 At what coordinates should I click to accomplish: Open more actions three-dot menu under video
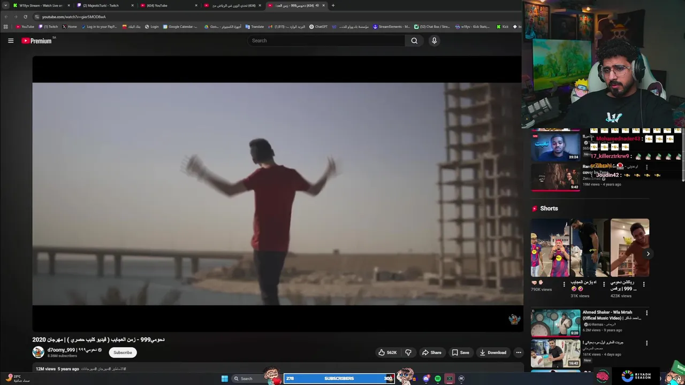518,352
